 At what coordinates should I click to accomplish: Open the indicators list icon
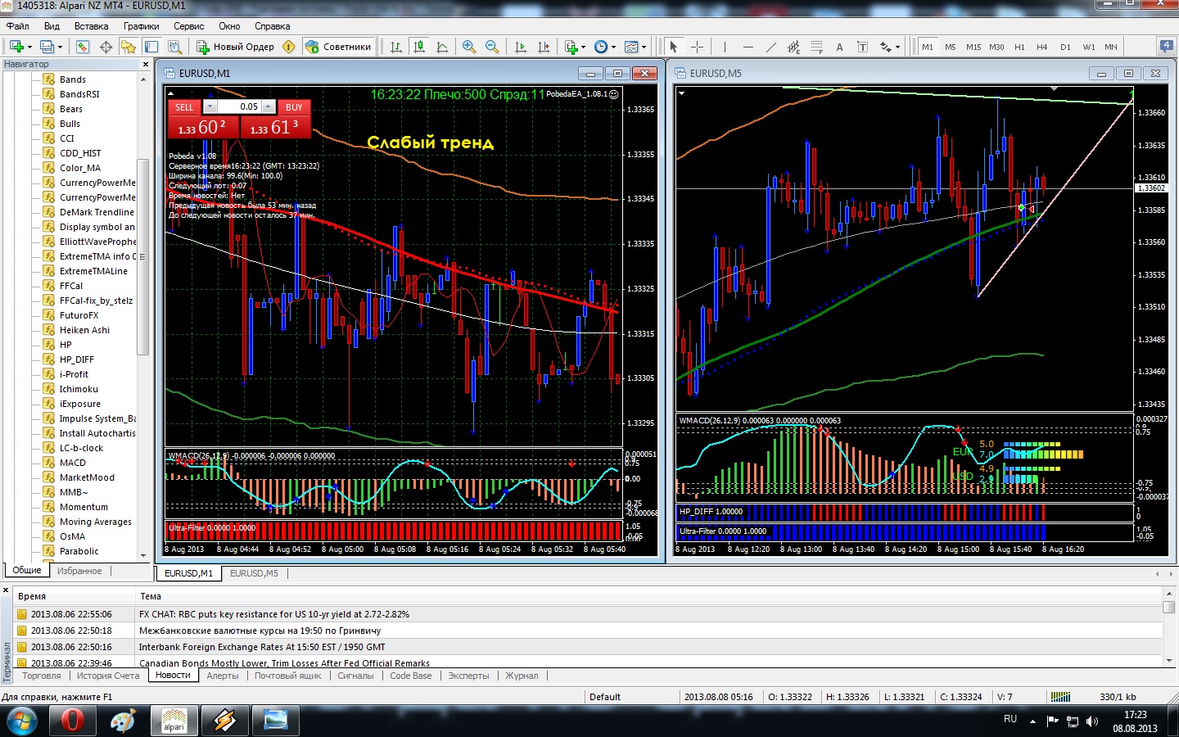click(571, 47)
